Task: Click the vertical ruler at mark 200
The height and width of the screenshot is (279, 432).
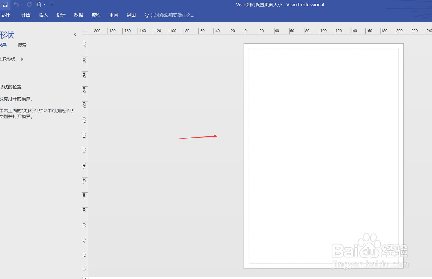Action: click(84, 120)
